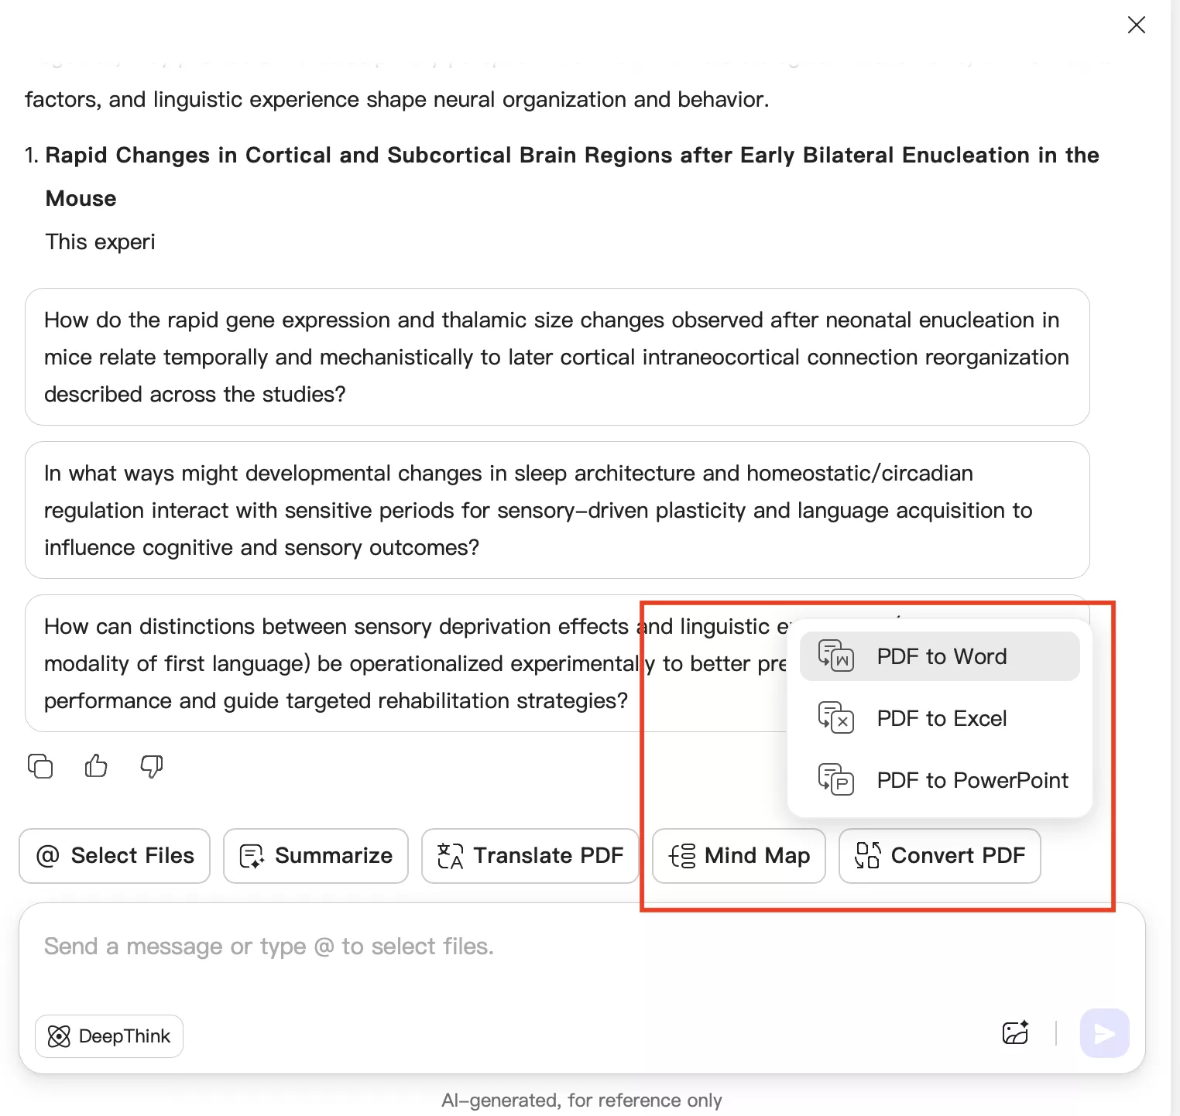Select the PDF to Excel conversion icon
This screenshot has height=1116, width=1180.
pos(835,718)
